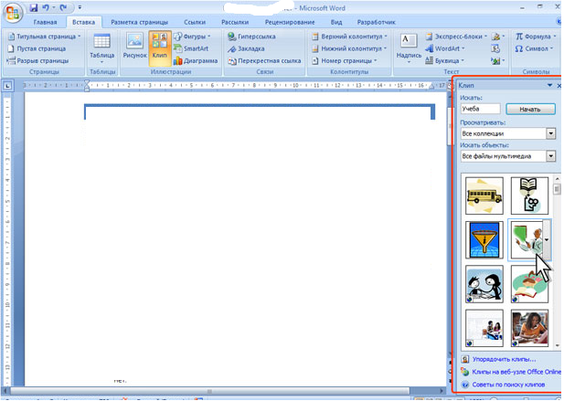Add a Закладка bookmark

pyautogui.click(x=246, y=48)
